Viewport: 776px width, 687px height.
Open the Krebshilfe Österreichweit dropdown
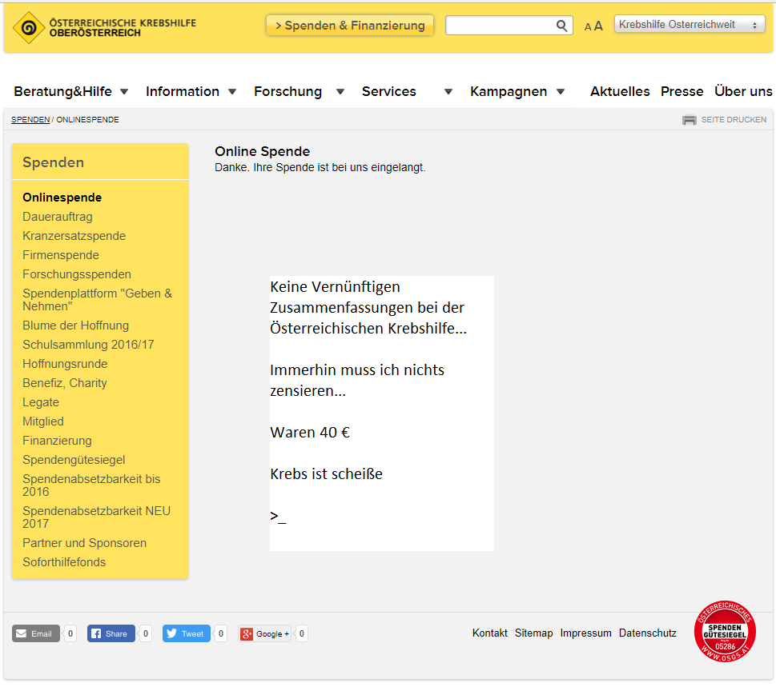tap(690, 24)
